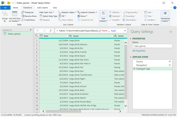This screenshot has height=117, width=177.
Task: Select Video games query in Queries pane
Action: 17,34
